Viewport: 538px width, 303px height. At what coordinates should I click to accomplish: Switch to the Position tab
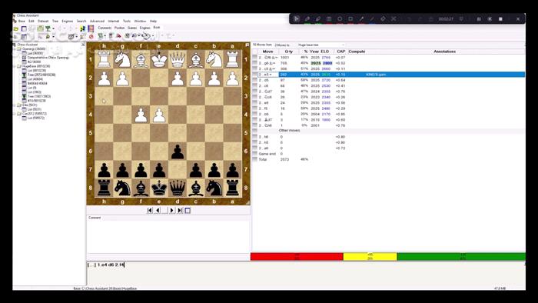click(x=119, y=28)
